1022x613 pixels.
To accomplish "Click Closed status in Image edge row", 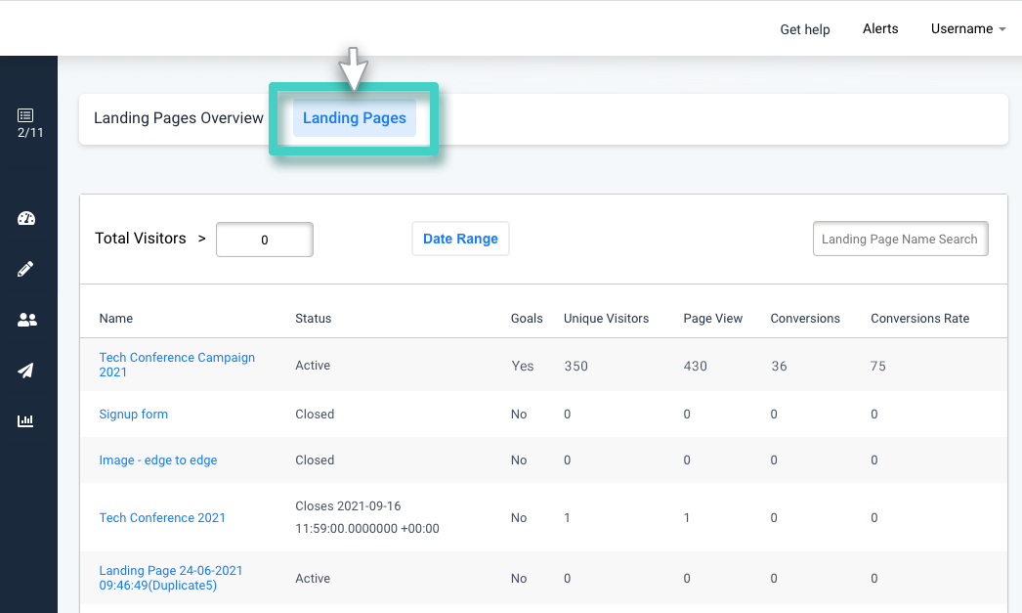I will tap(315, 460).
